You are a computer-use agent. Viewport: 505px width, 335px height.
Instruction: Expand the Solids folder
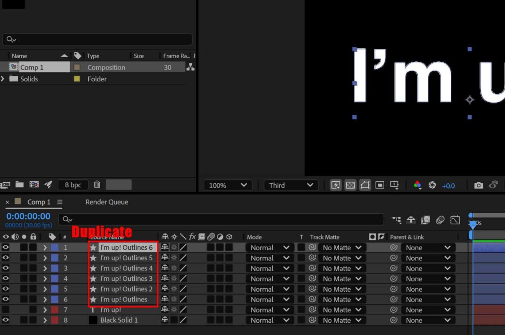[x=2, y=78]
